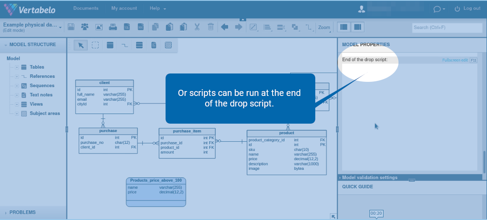Image resolution: width=487 pixels, height=220 pixels.
Task: Select the Products_price_above_100 view
Action: 156,192
